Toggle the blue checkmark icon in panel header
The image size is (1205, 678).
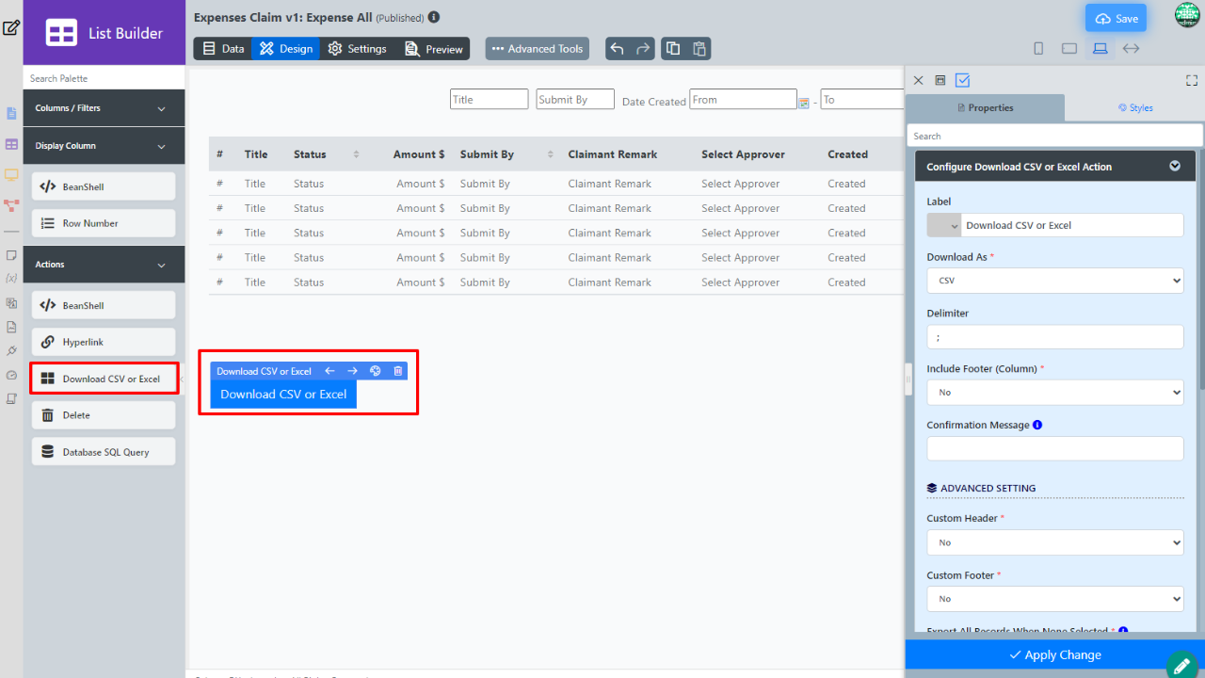pyautogui.click(x=962, y=81)
